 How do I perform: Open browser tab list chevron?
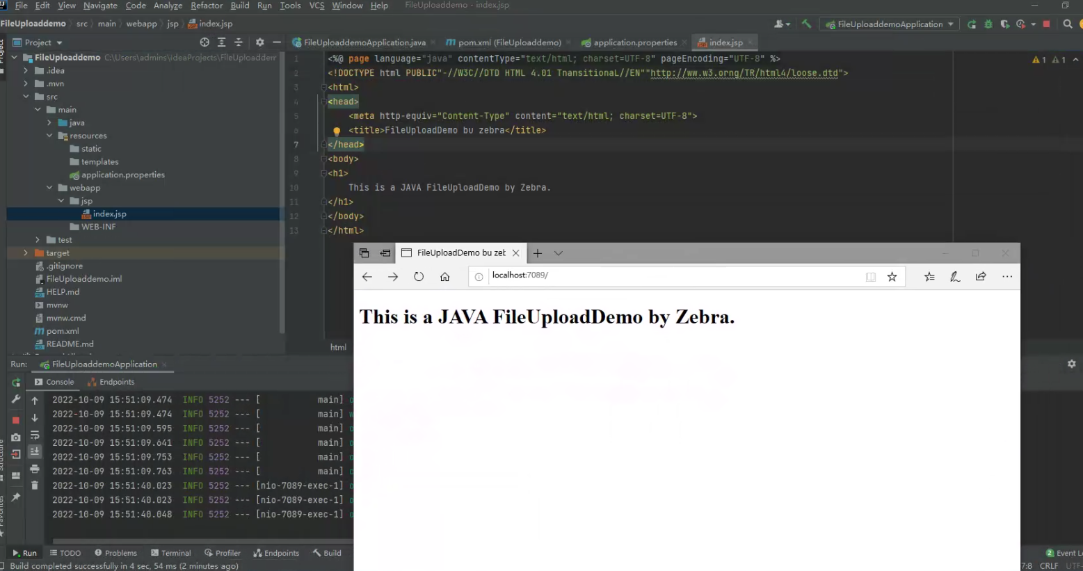[x=559, y=253]
